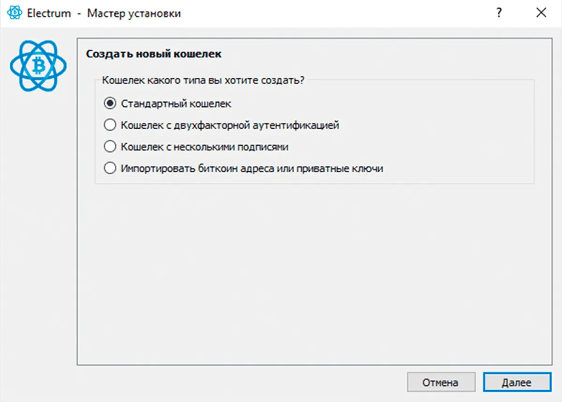Pick Импортировать биткоин адреса или приватные ключи circle
The width and height of the screenshot is (562, 402).
110,168
